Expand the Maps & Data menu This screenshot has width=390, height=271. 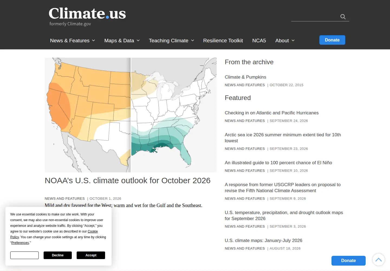tap(122, 41)
